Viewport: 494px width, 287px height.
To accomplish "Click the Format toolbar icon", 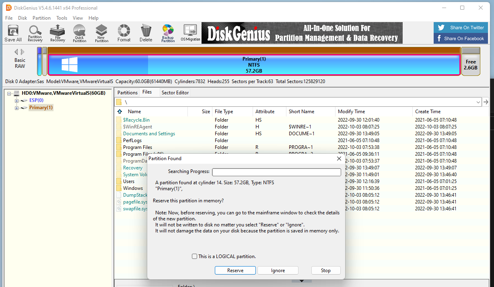I will 124,33.
